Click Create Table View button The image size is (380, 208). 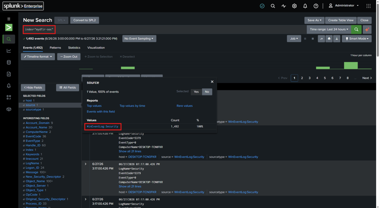point(341,20)
